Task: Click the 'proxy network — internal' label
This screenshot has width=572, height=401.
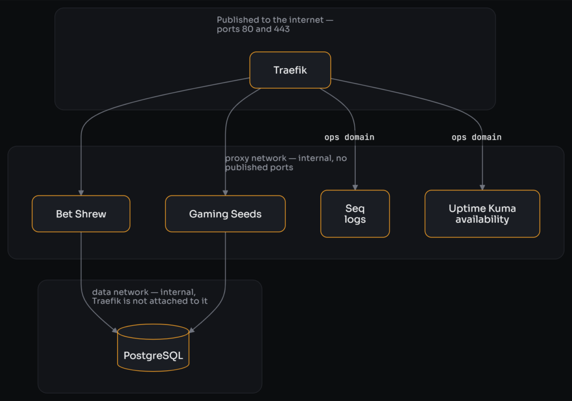Action: point(285,163)
